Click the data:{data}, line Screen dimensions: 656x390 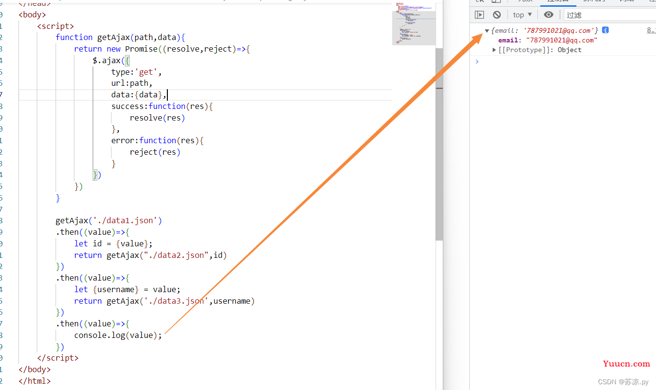139,95
